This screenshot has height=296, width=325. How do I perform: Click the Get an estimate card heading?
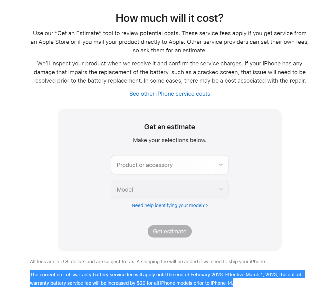pos(169,127)
